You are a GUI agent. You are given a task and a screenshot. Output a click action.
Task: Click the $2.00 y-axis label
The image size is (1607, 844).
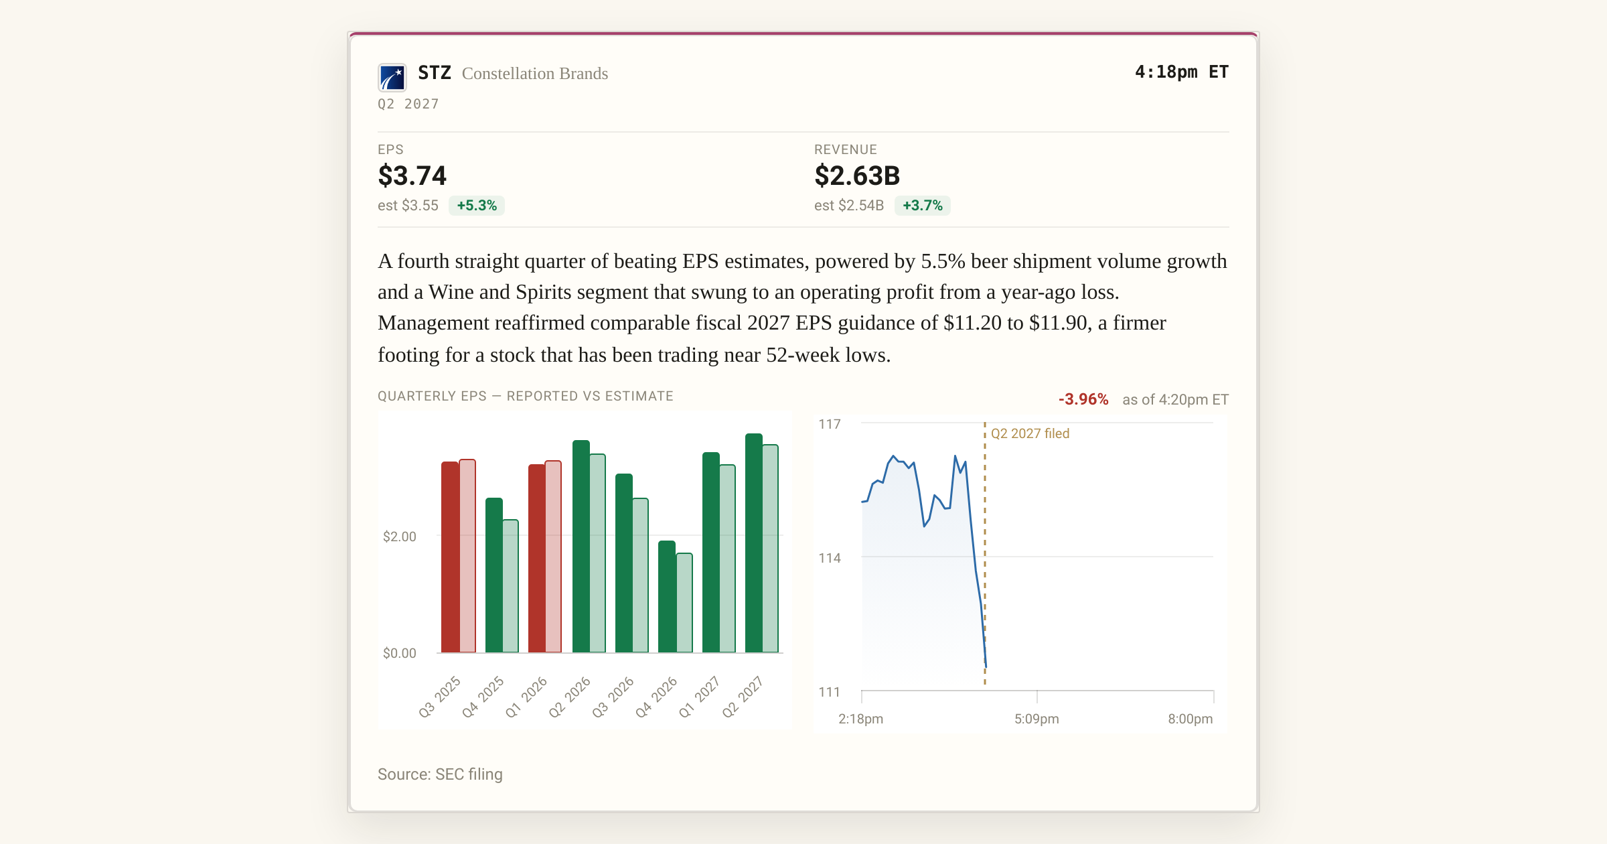point(400,537)
